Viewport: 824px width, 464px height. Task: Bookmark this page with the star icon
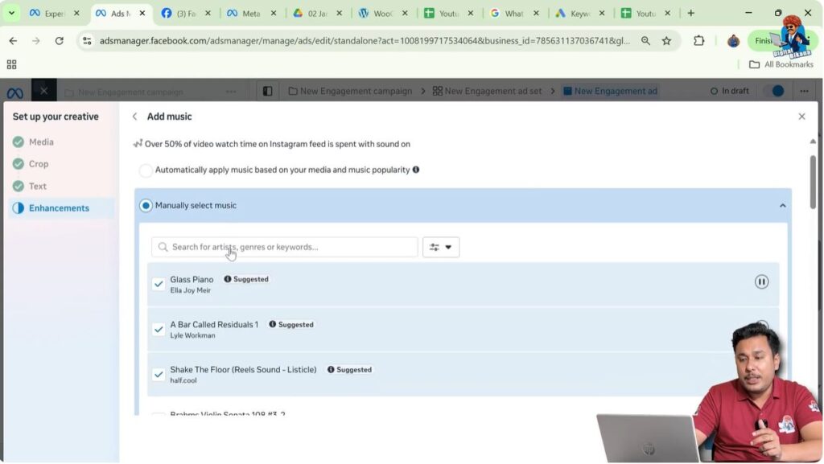click(x=666, y=41)
